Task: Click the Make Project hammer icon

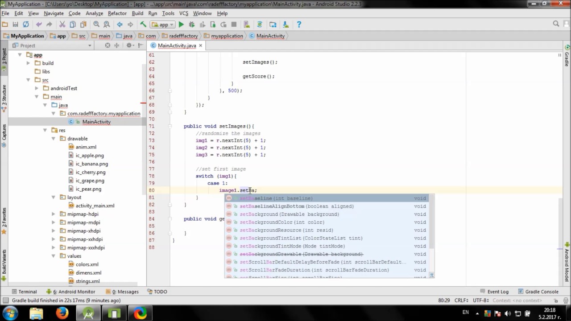Action: (143, 25)
